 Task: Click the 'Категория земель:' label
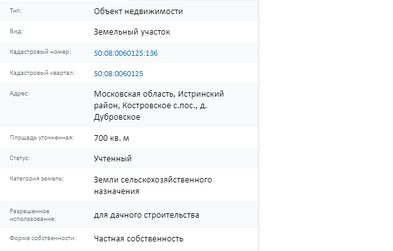[x=37, y=179]
